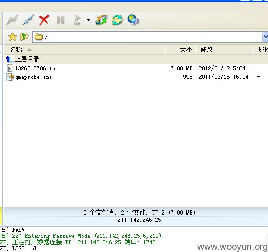The height and width of the screenshot is (252, 268).
Task: Click the parent directory up-arrow icon
Action: tap(9, 59)
